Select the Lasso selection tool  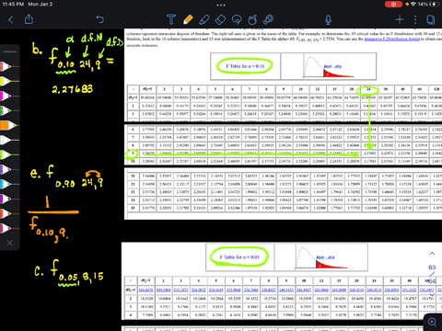[237, 20]
